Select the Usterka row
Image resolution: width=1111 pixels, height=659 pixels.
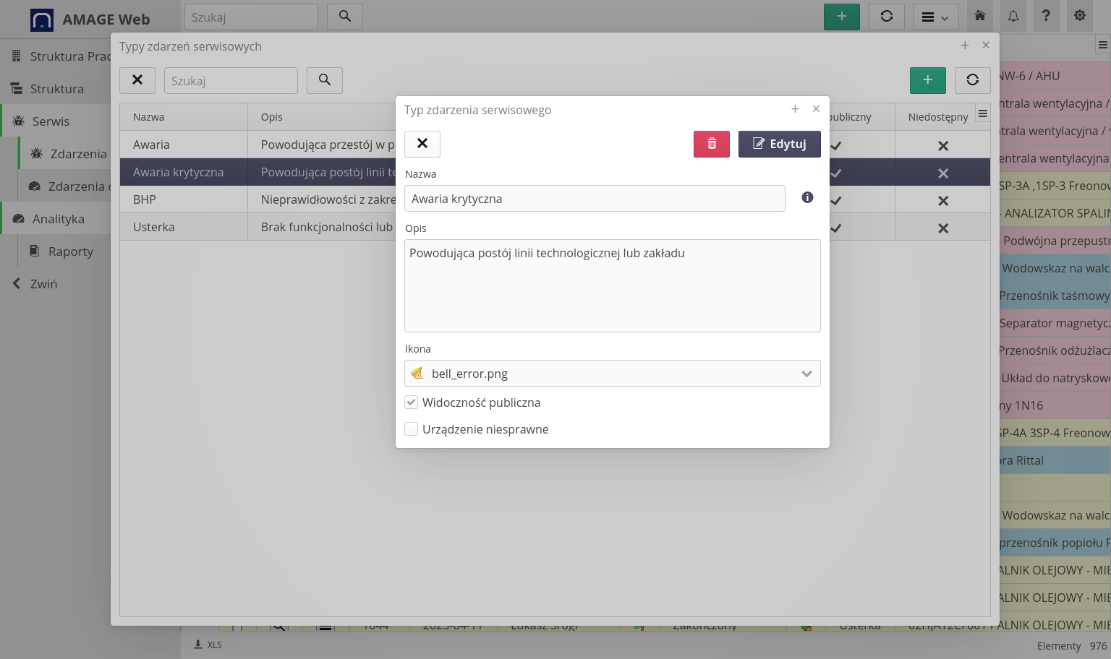click(x=555, y=227)
